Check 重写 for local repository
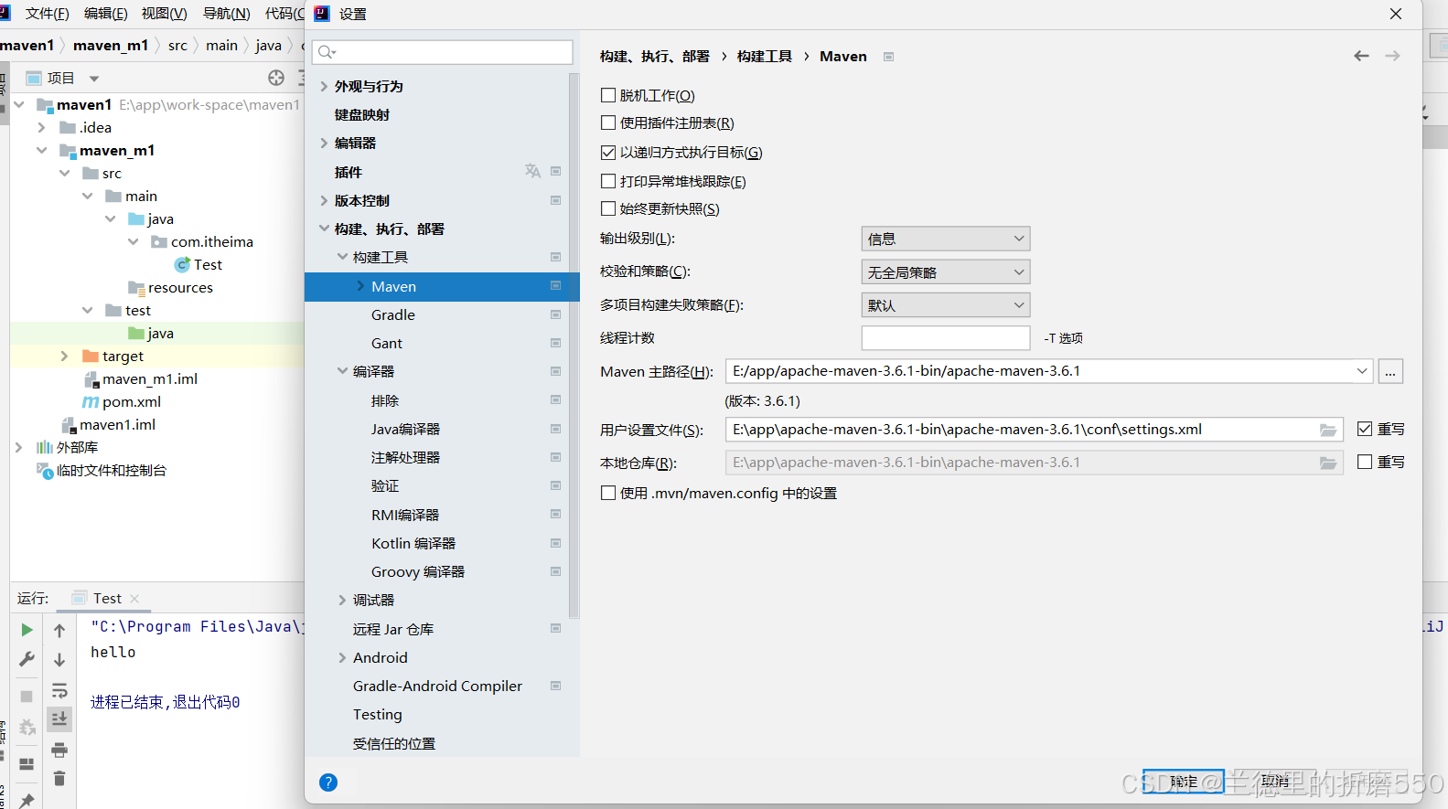Screen dimensions: 1448x809 [1365, 462]
